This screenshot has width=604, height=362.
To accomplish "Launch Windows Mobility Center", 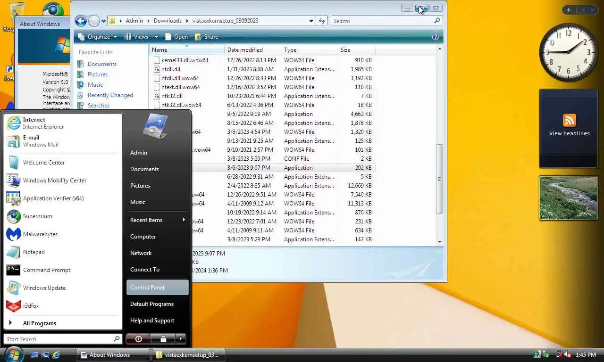I will 63,181.
